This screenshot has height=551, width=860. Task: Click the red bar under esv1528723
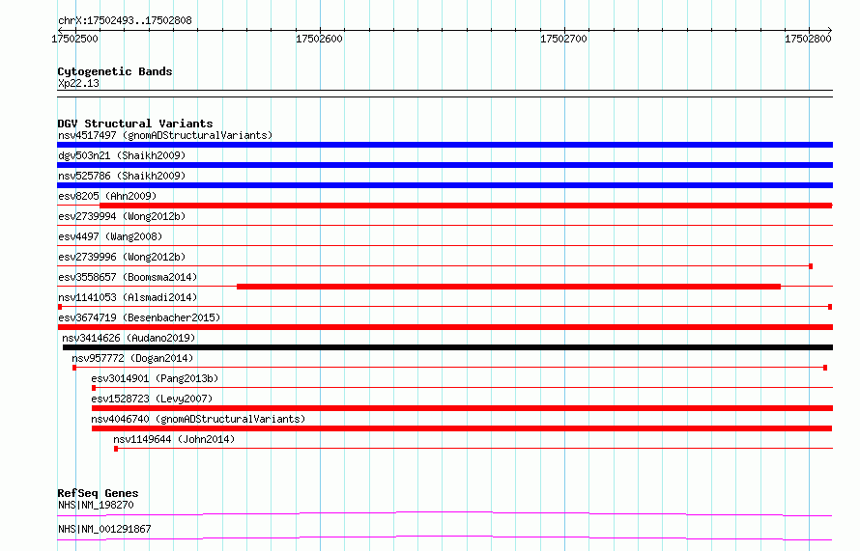click(462, 408)
